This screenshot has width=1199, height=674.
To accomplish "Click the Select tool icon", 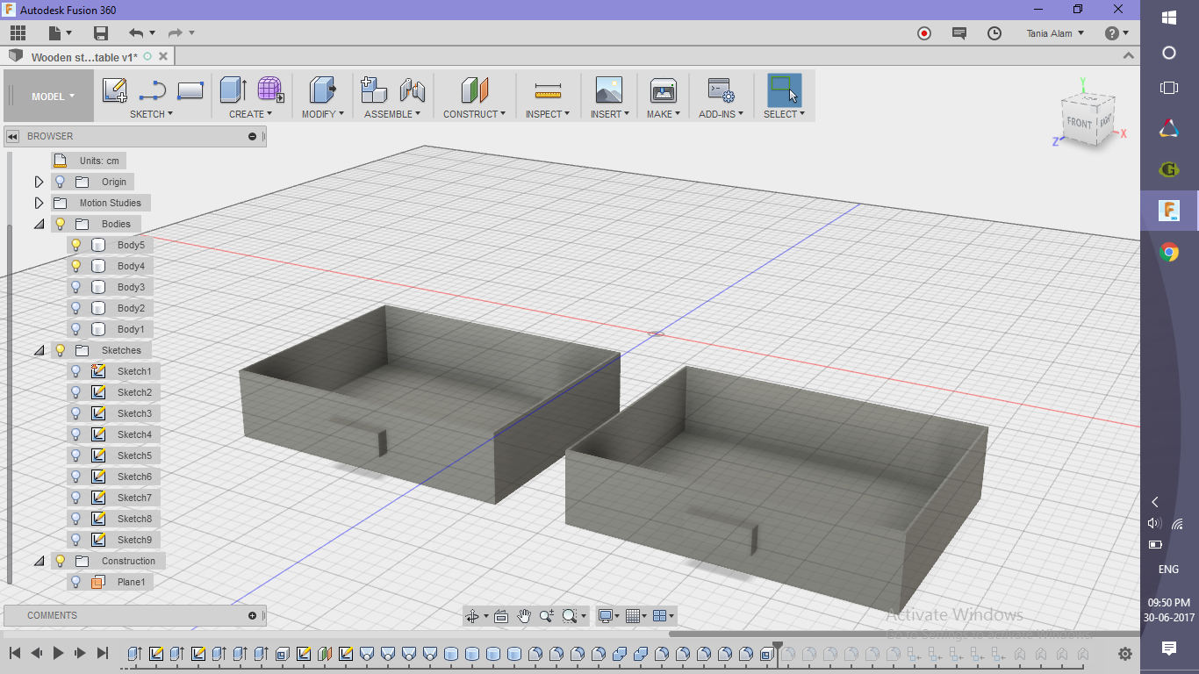I will click(784, 90).
